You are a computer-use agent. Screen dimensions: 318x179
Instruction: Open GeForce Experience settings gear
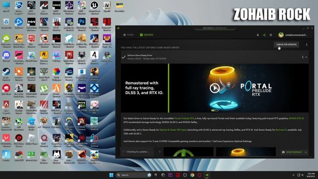point(270,35)
